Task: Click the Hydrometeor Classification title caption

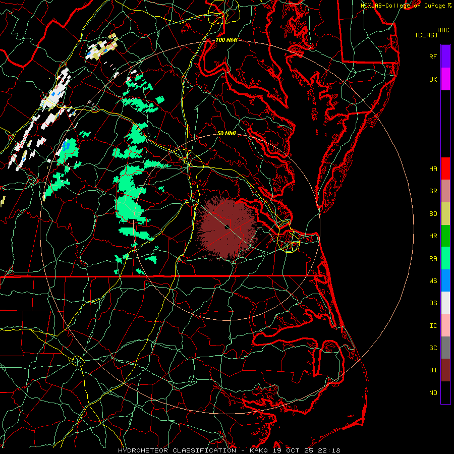Action: (229, 450)
